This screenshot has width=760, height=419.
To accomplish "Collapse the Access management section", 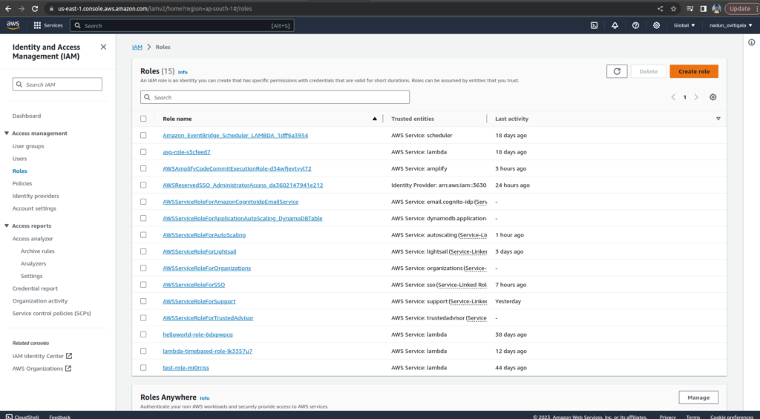I will [7, 133].
